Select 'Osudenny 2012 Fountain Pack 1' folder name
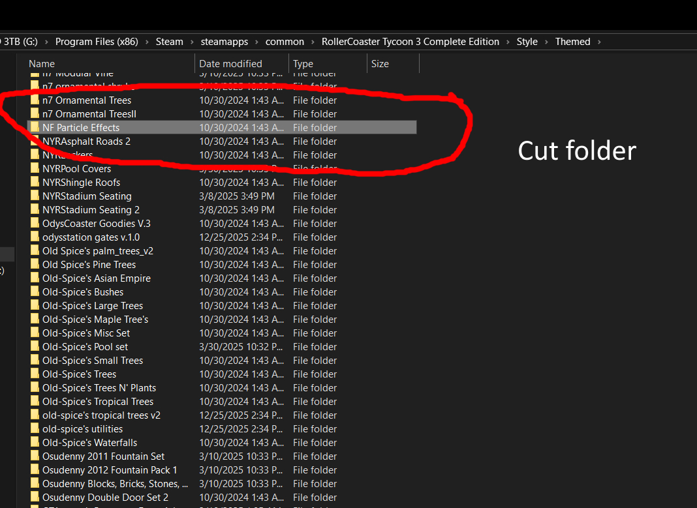This screenshot has height=508, width=697. click(x=110, y=470)
